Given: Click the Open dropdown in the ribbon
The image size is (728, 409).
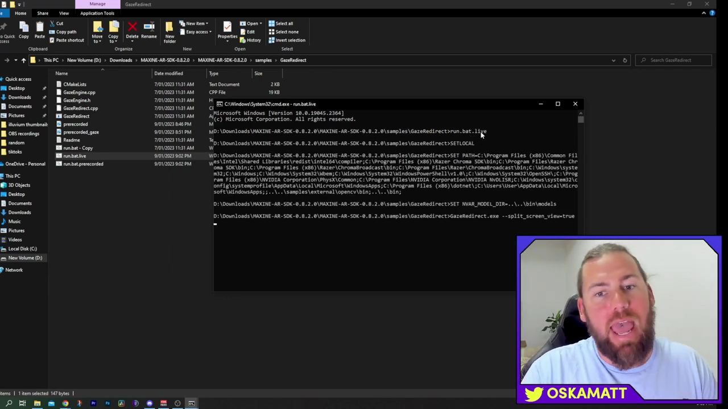Looking at the screenshot, I should point(250,23).
